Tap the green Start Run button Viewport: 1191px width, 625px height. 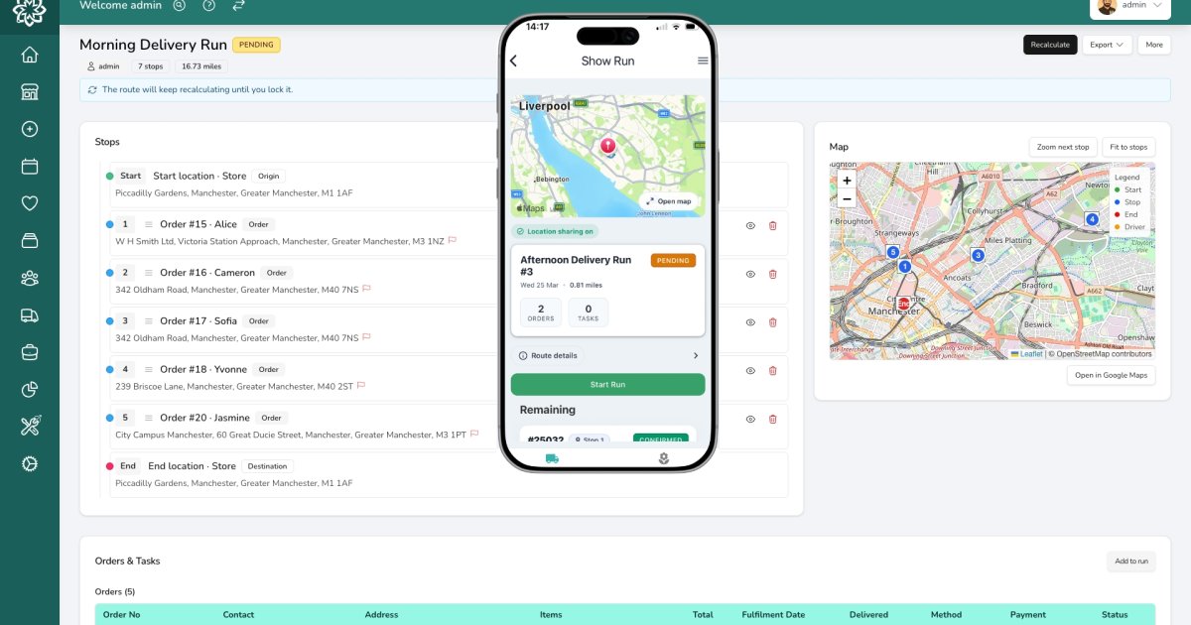click(607, 384)
